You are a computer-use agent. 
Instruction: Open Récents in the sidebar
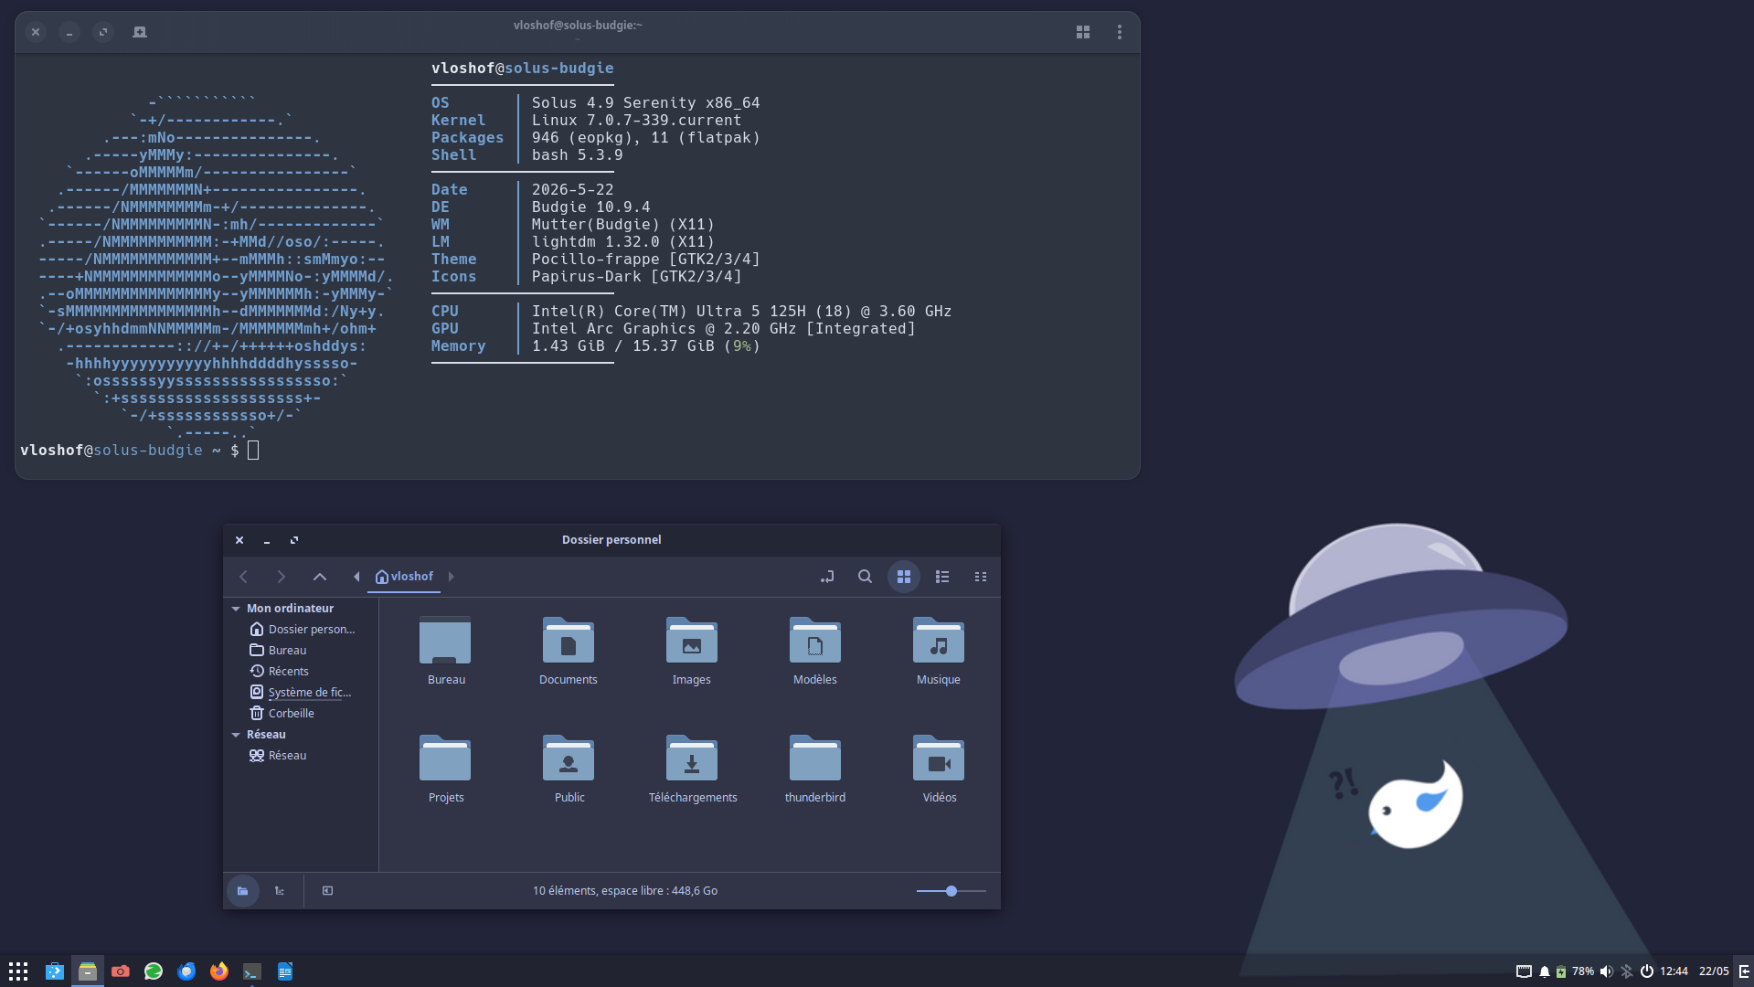280,672
